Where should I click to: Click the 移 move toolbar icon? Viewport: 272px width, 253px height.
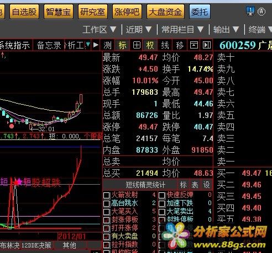pyautogui.click(x=180, y=45)
